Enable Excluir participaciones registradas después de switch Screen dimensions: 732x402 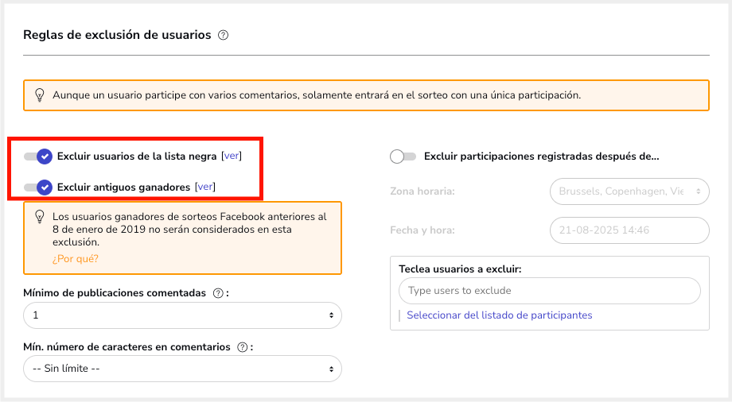pyautogui.click(x=403, y=157)
